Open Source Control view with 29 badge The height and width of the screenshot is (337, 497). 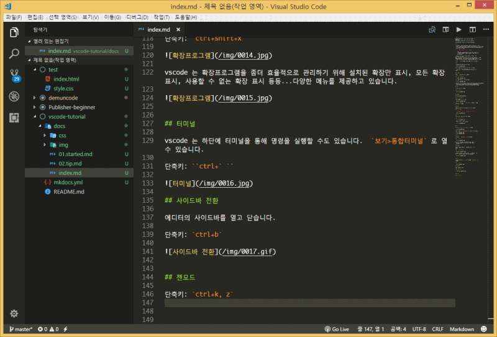click(x=14, y=75)
